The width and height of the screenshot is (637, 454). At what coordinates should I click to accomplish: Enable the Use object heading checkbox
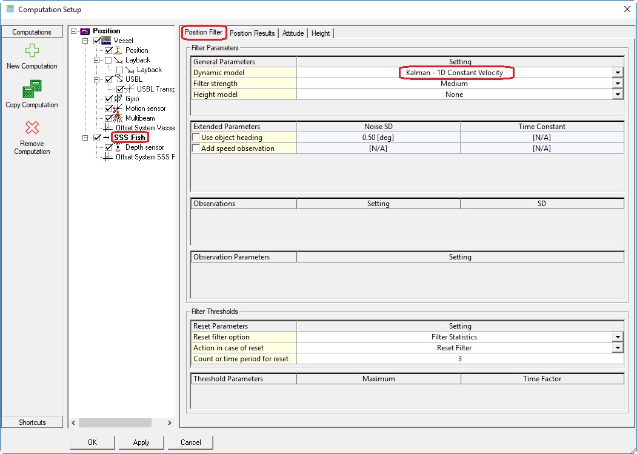click(196, 138)
